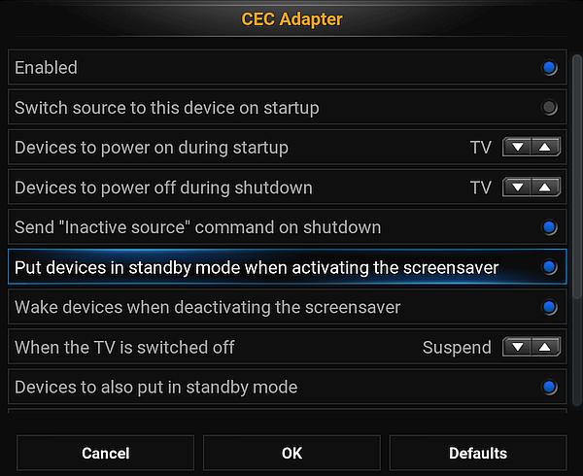
Task: Toggle Devices to also put in standby mode
Action: [x=550, y=388]
